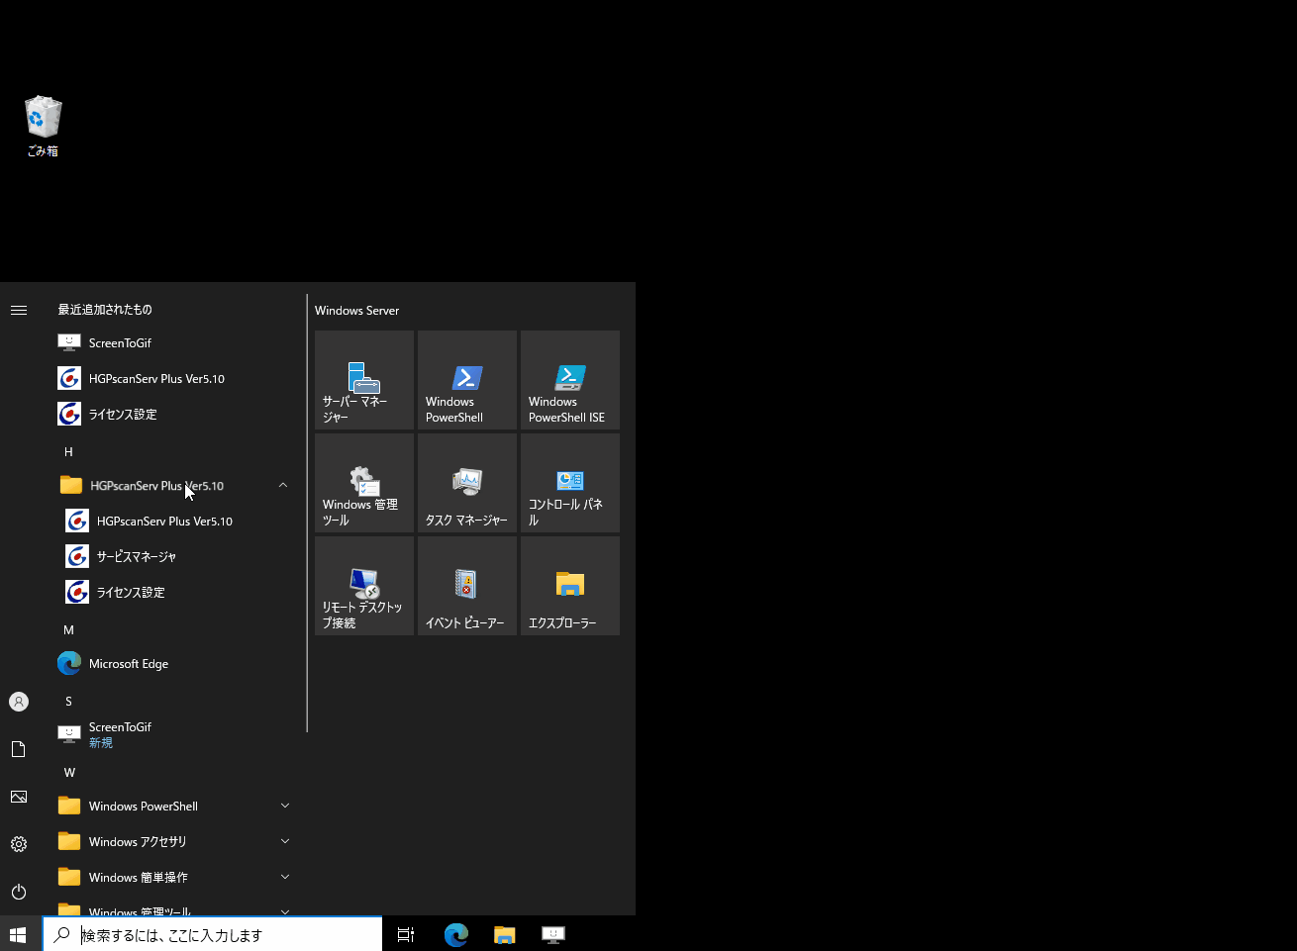Image resolution: width=1297 pixels, height=951 pixels.
Task: Open the サーバー マネージャー tile
Action: pyautogui.click(x=364, y=380)
